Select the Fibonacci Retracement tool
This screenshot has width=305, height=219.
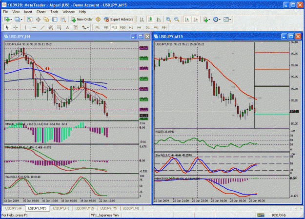[59, 27]
